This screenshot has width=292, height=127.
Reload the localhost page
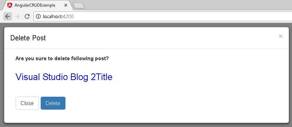point(27,16)
